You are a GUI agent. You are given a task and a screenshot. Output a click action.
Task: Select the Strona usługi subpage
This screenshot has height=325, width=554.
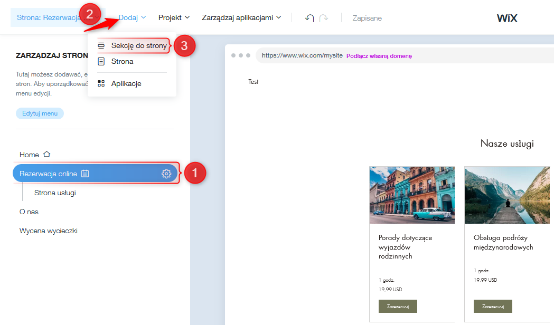(x=55, y=193)
